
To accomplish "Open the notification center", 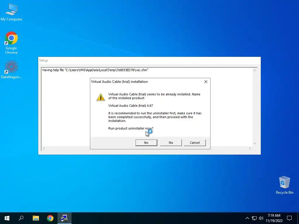I will point(289,218).
